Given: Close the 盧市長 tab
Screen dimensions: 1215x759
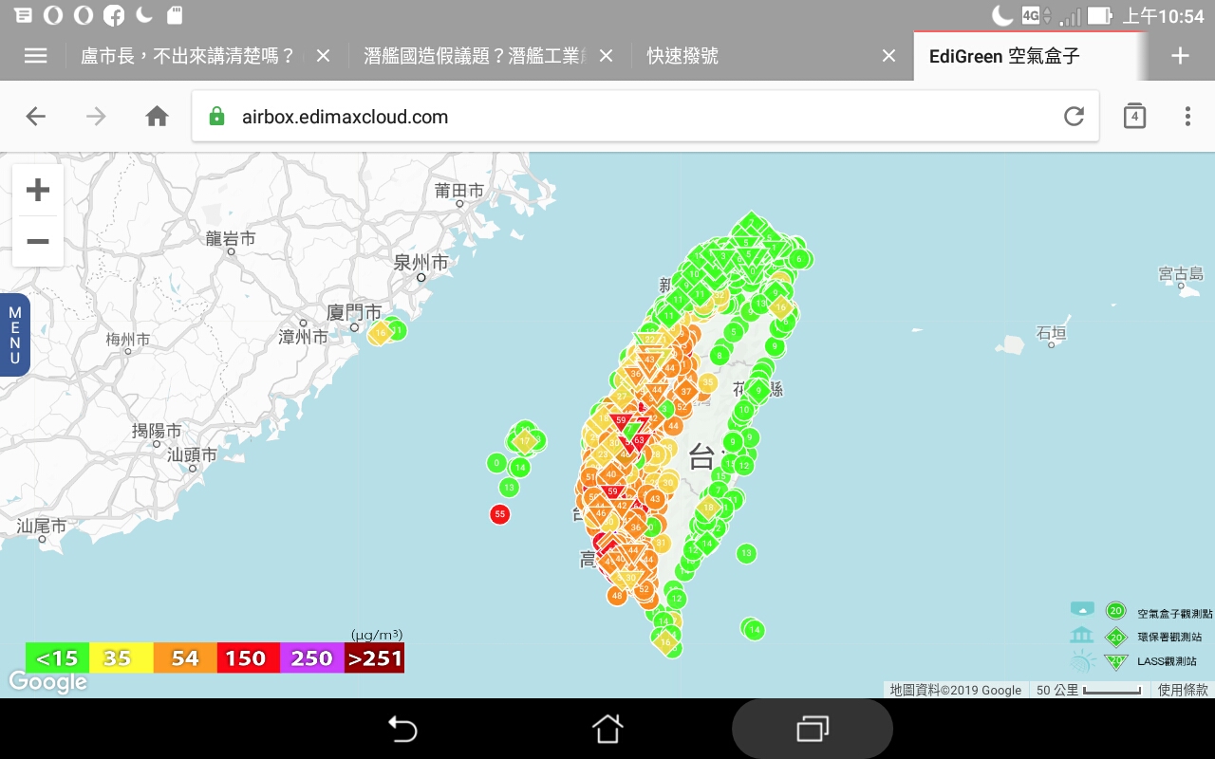Looking at the screenshot, I should [x=323, y=56].
